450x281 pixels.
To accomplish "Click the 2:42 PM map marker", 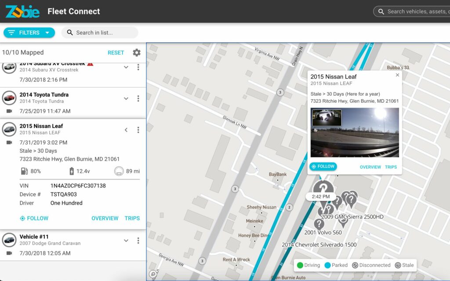I will pos(321,197).
